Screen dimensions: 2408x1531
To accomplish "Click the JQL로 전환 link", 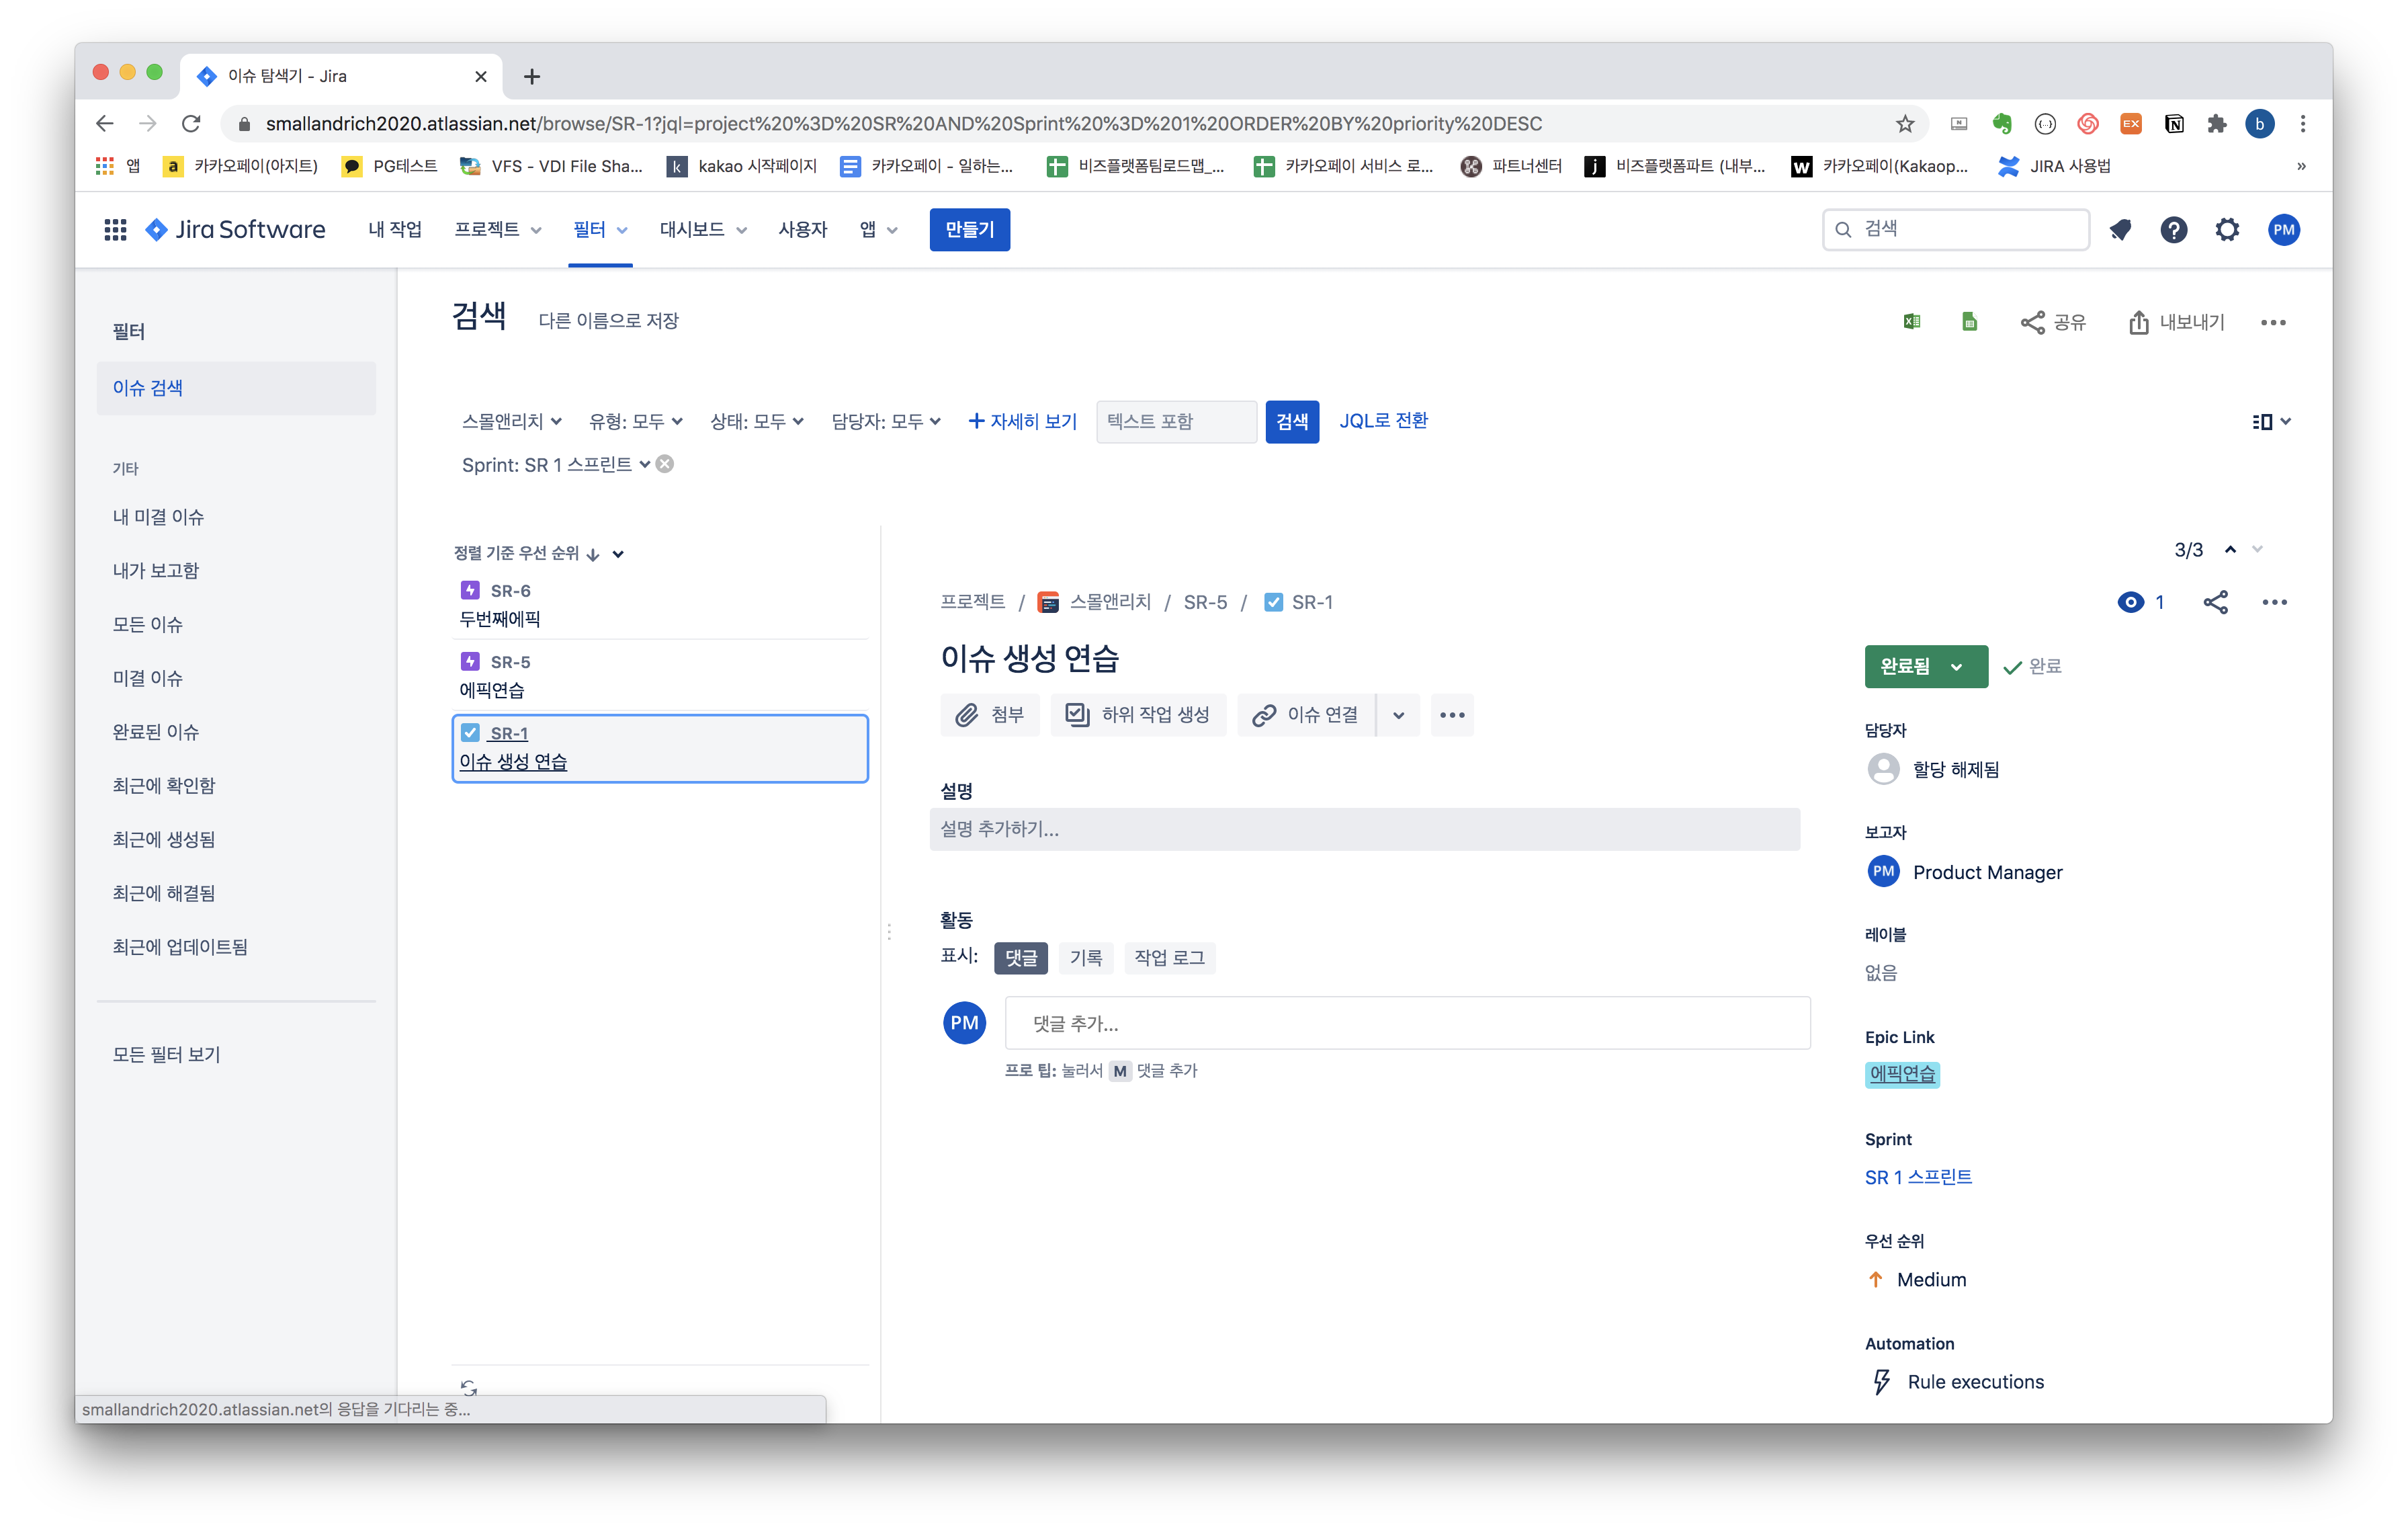I will pyautogui.click(x=1383, y=421).
